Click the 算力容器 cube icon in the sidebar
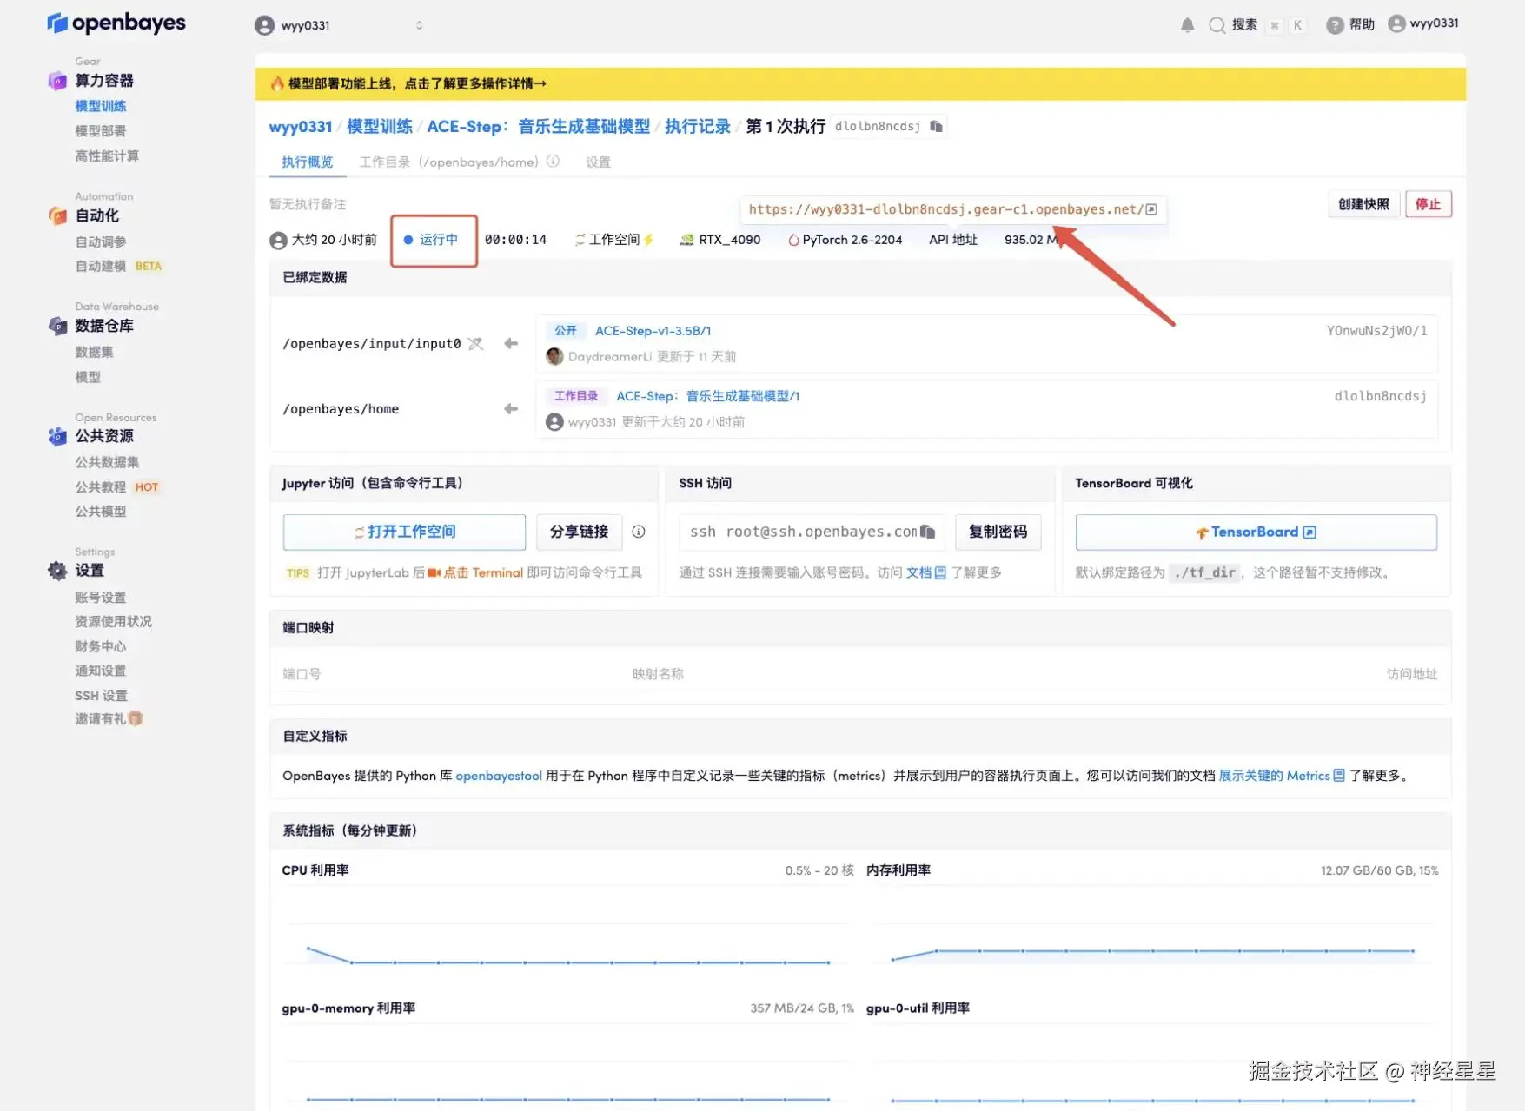1525x1111 pixels. pos(57,81)
